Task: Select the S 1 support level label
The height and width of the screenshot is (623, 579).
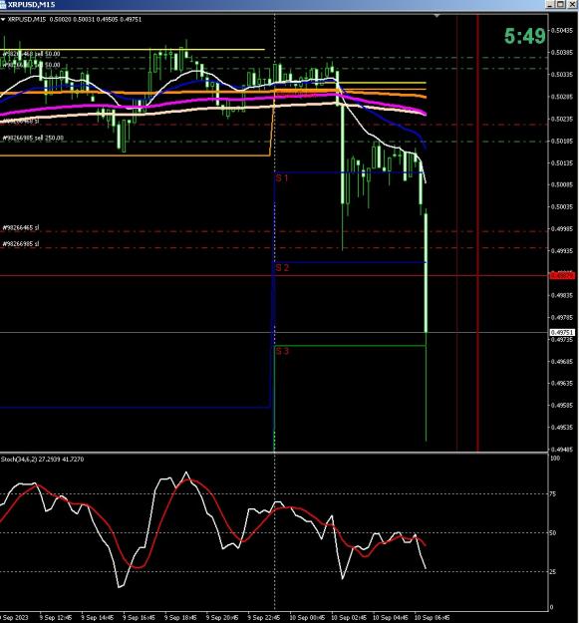Action: pos(282,178)
